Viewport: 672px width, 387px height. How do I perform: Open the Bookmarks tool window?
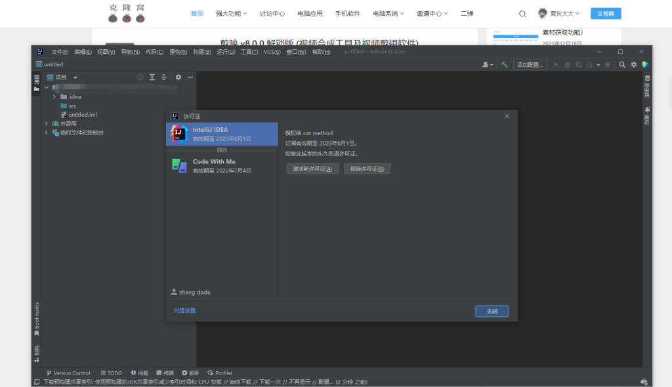(x=37, y=319)
